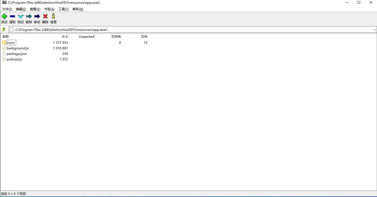Viewport: 377px width, 197px height.
Task: Go up one folder level icon
Action: pos(4,30)
